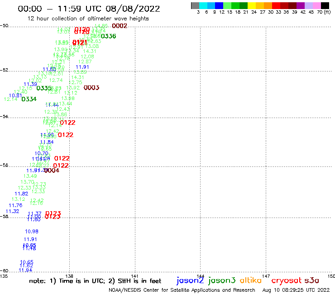335x294 pixels.
Task: Click the green wave height value 12.74
Action: click(x=56, y=80)
